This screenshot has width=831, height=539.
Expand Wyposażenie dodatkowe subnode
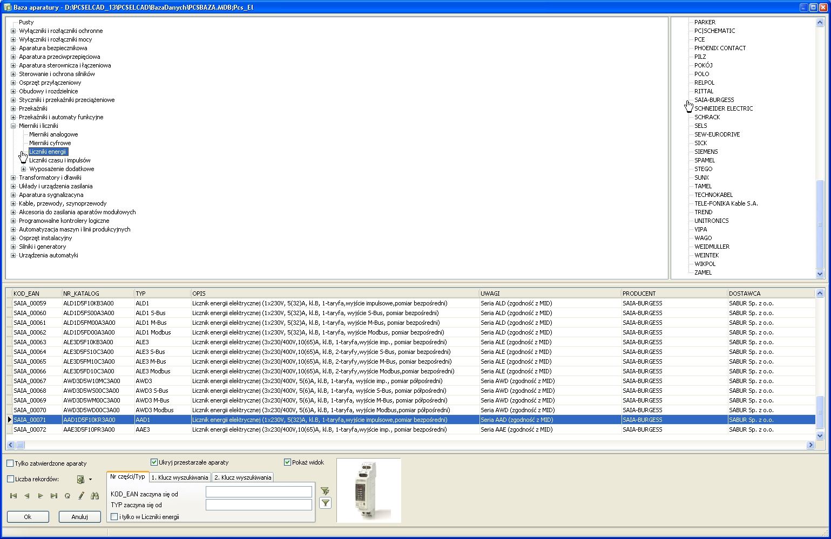click(x=24, y=169)
